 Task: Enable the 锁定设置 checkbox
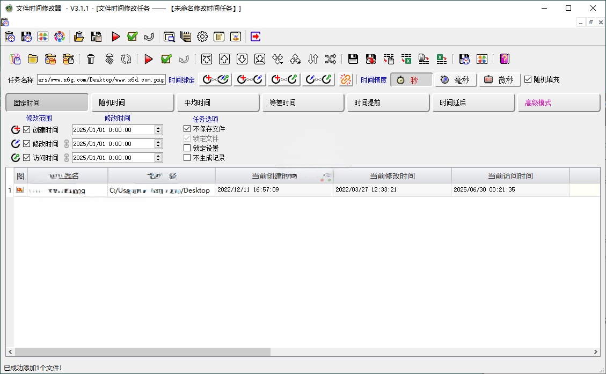click(187, 148)
